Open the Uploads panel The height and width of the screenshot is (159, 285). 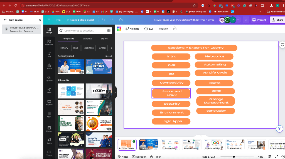(x=49, y=78)
